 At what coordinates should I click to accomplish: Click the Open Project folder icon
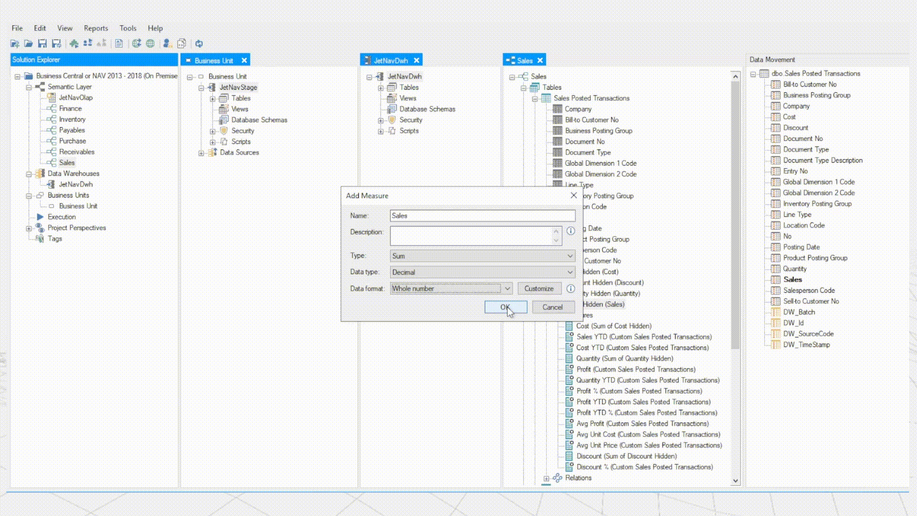click(29, 43)
